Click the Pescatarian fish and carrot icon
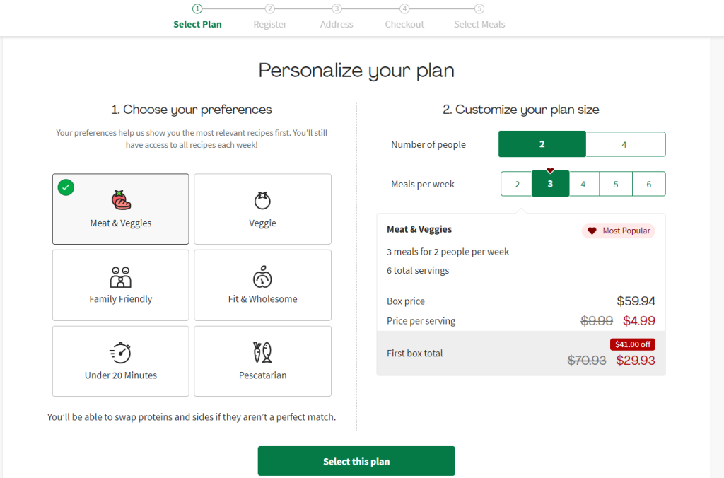The height and width of the screenshot is (478, 724). [x=262, y=352]
